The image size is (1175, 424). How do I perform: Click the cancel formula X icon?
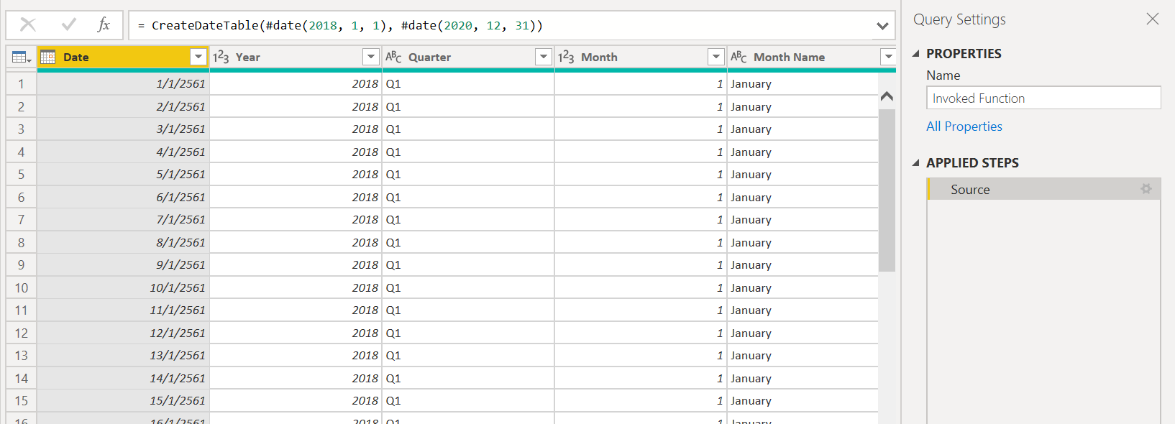point(28,25)
